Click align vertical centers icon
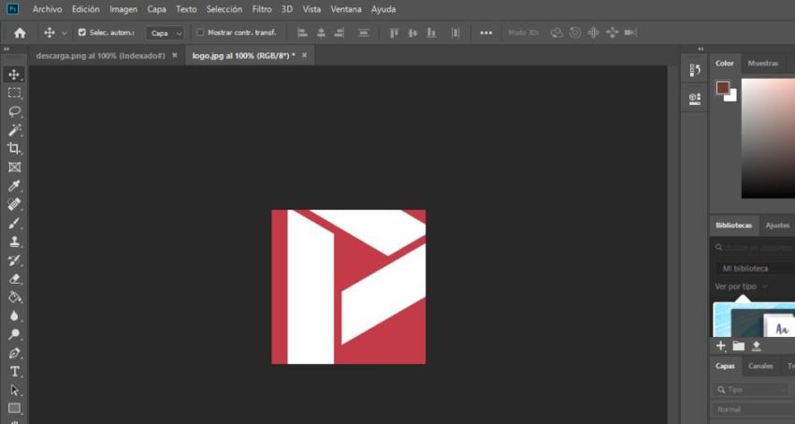The image size is (795, 424). click(412, 33)
